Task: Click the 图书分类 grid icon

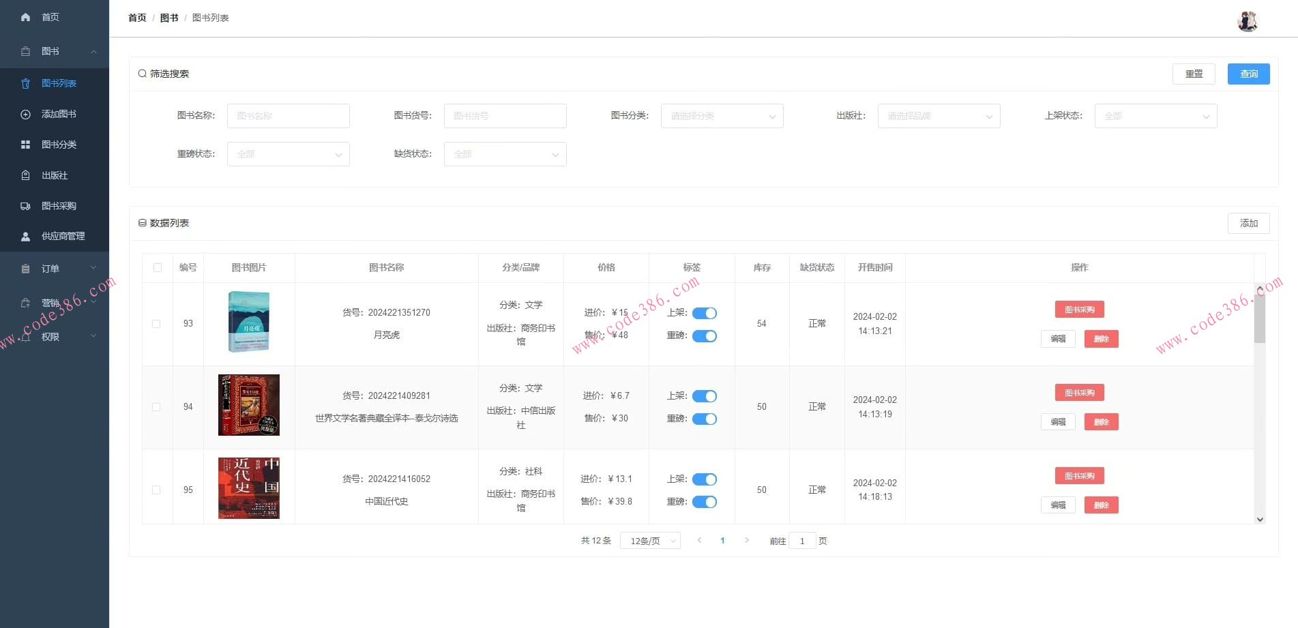Action: click(x=26, y=145)
